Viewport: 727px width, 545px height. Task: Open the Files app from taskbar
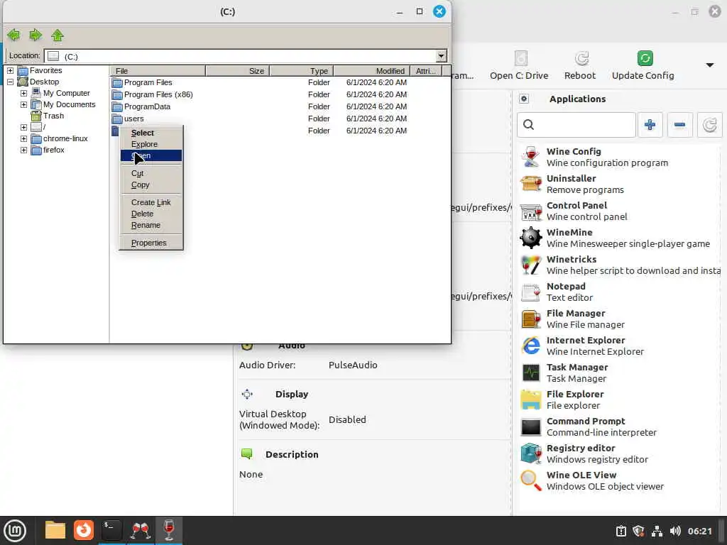click(55, 531)
